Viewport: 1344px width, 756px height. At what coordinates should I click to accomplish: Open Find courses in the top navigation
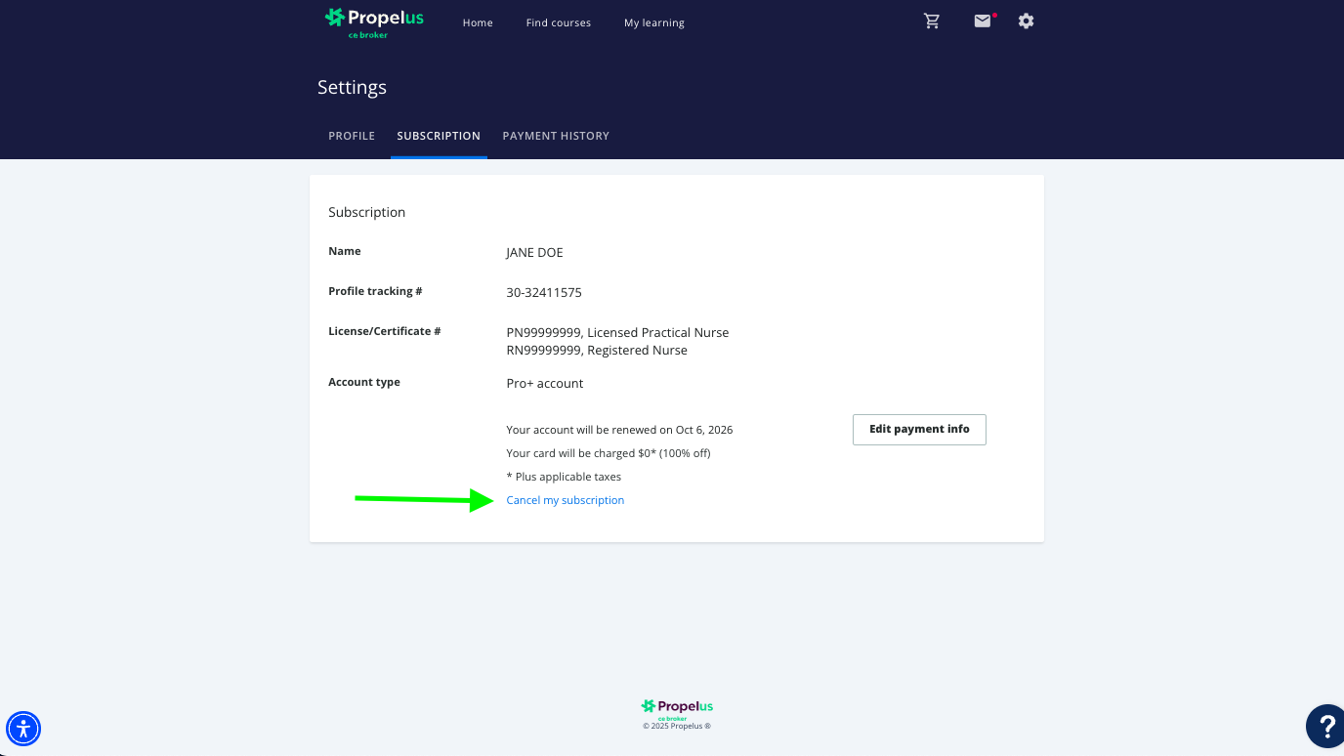tap(558, 22)
